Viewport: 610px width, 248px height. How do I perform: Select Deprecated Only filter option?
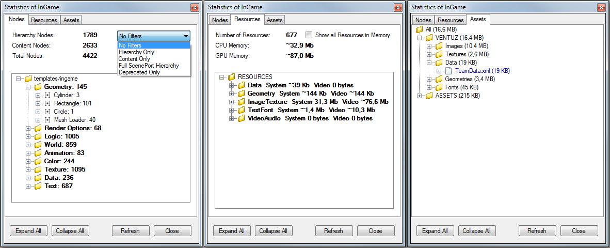point(139,72)
